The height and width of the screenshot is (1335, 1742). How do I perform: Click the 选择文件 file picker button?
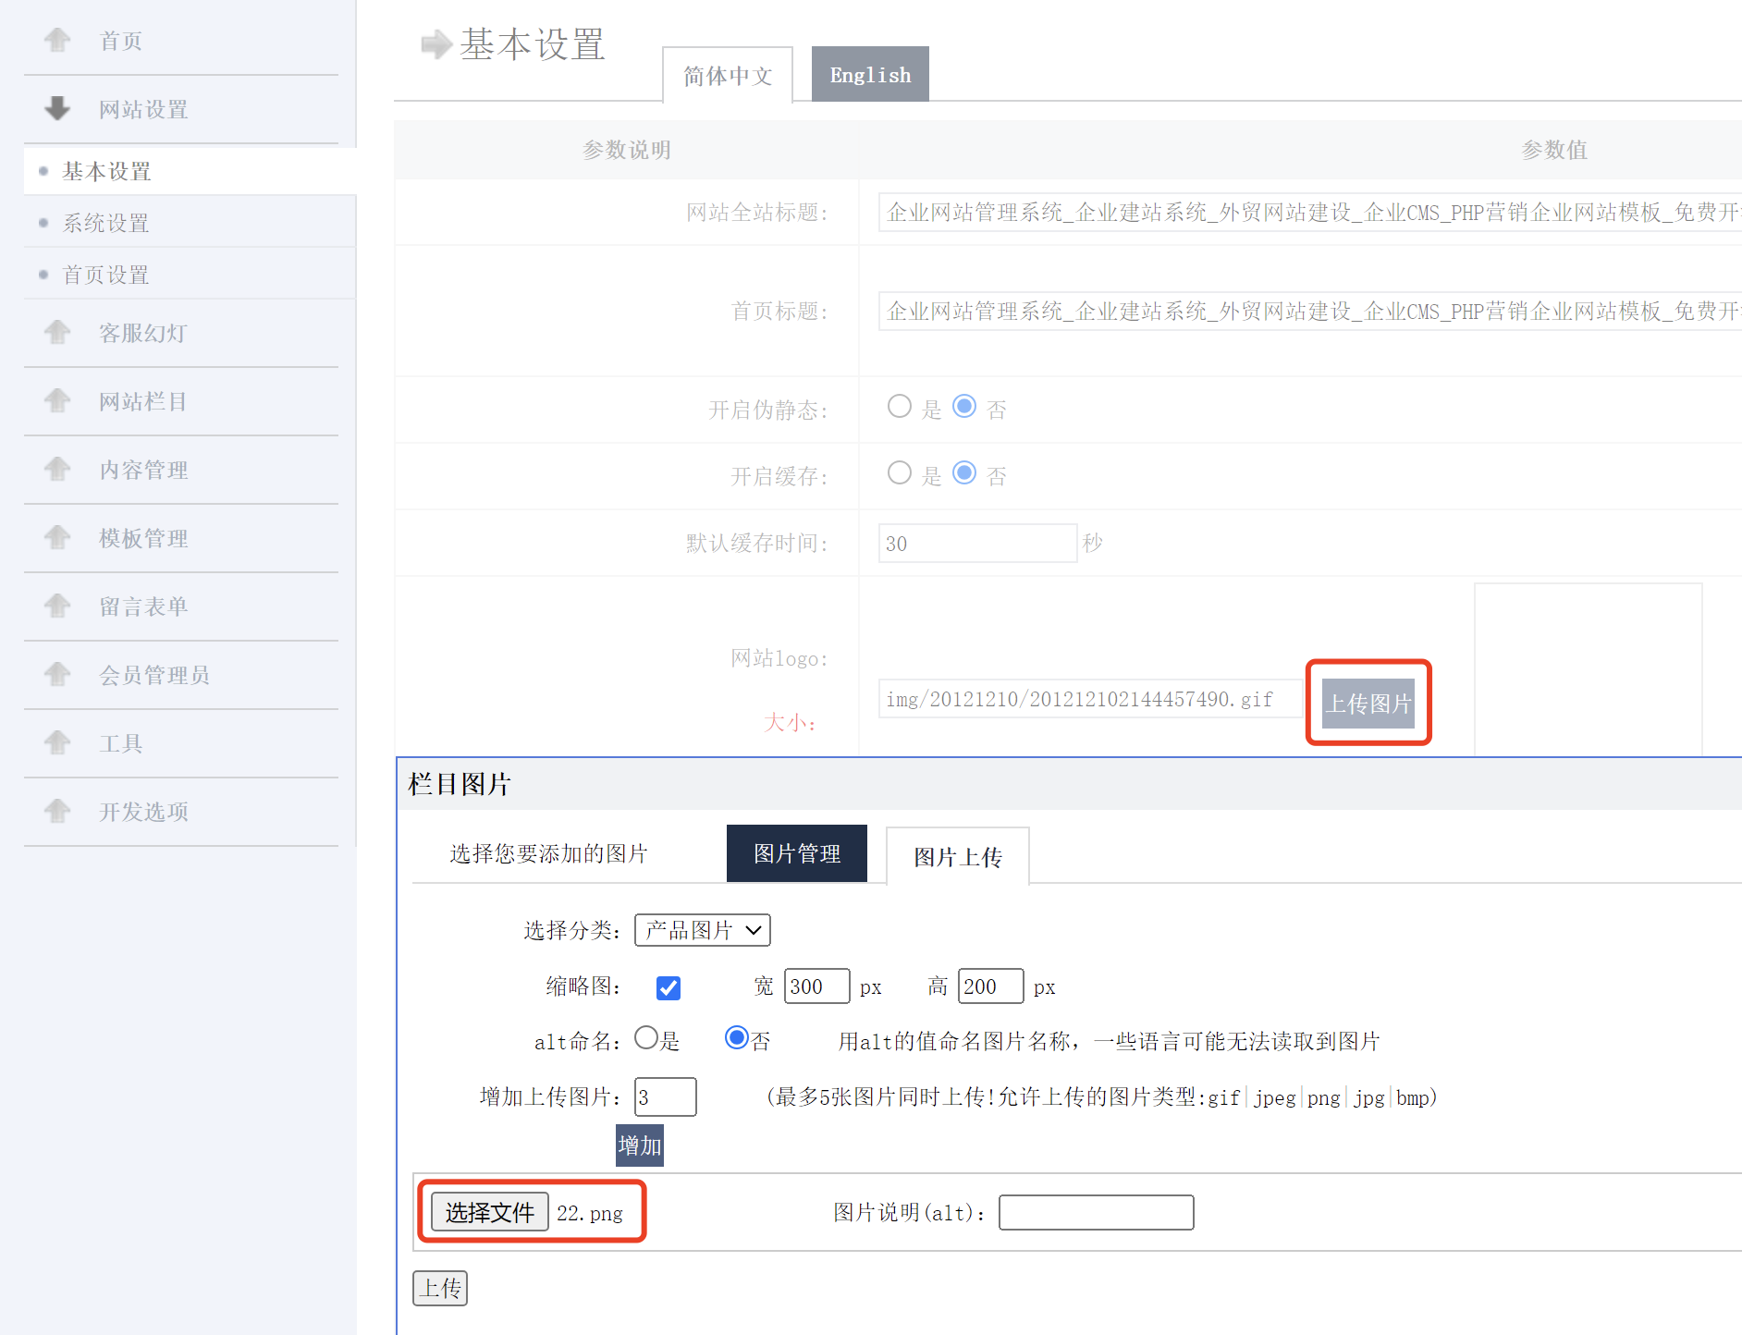[488, 1211]
